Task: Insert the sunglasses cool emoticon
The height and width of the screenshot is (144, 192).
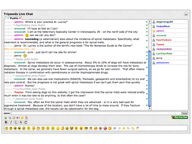Action: [86, 128]
